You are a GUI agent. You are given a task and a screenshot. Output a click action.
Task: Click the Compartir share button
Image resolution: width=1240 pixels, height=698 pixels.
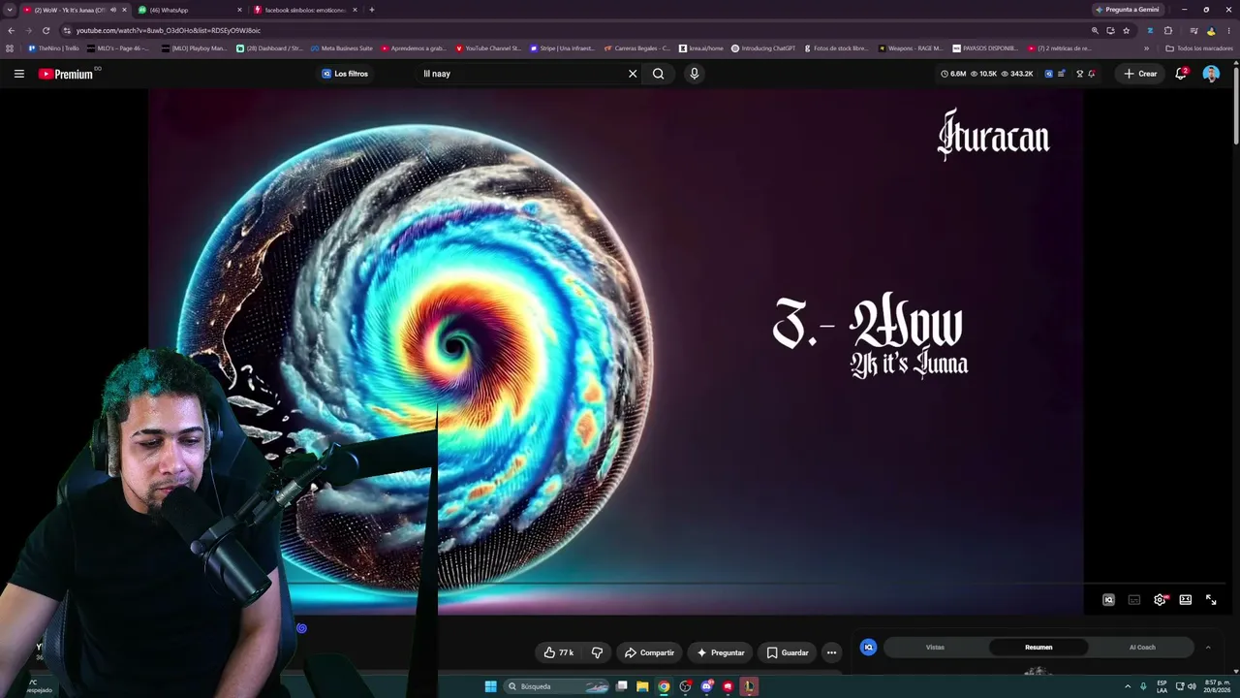click(649, 653)
